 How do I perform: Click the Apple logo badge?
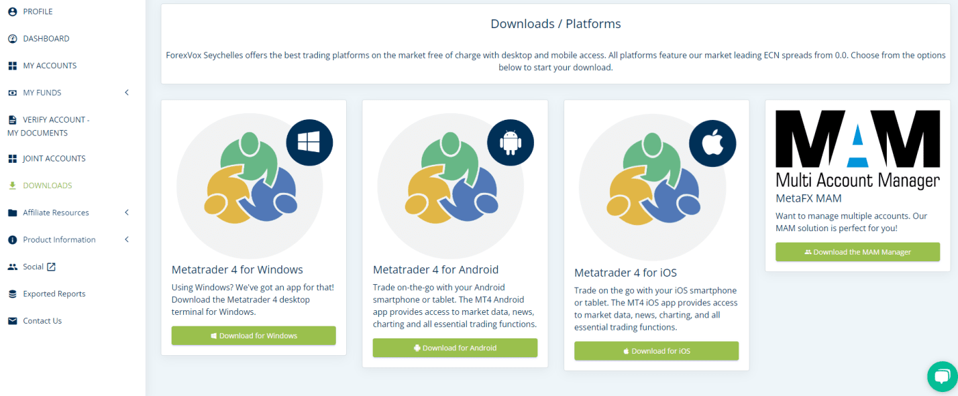pos(713,143)
